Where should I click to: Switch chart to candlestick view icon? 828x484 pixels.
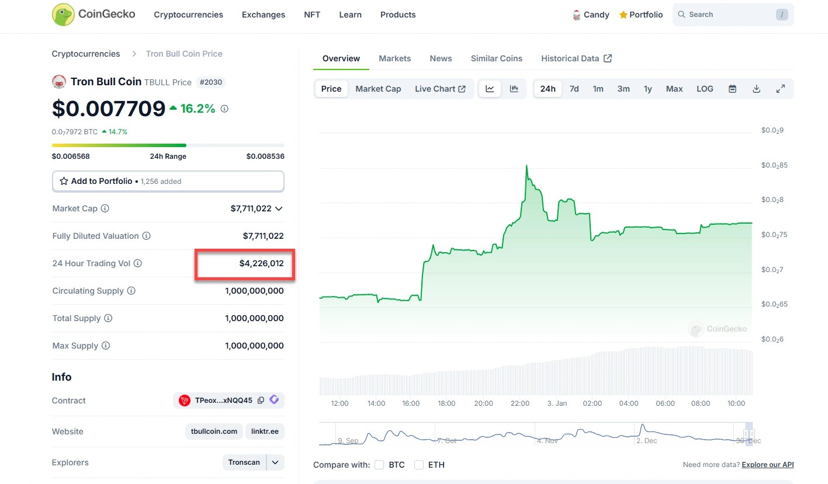coord(514,89)
